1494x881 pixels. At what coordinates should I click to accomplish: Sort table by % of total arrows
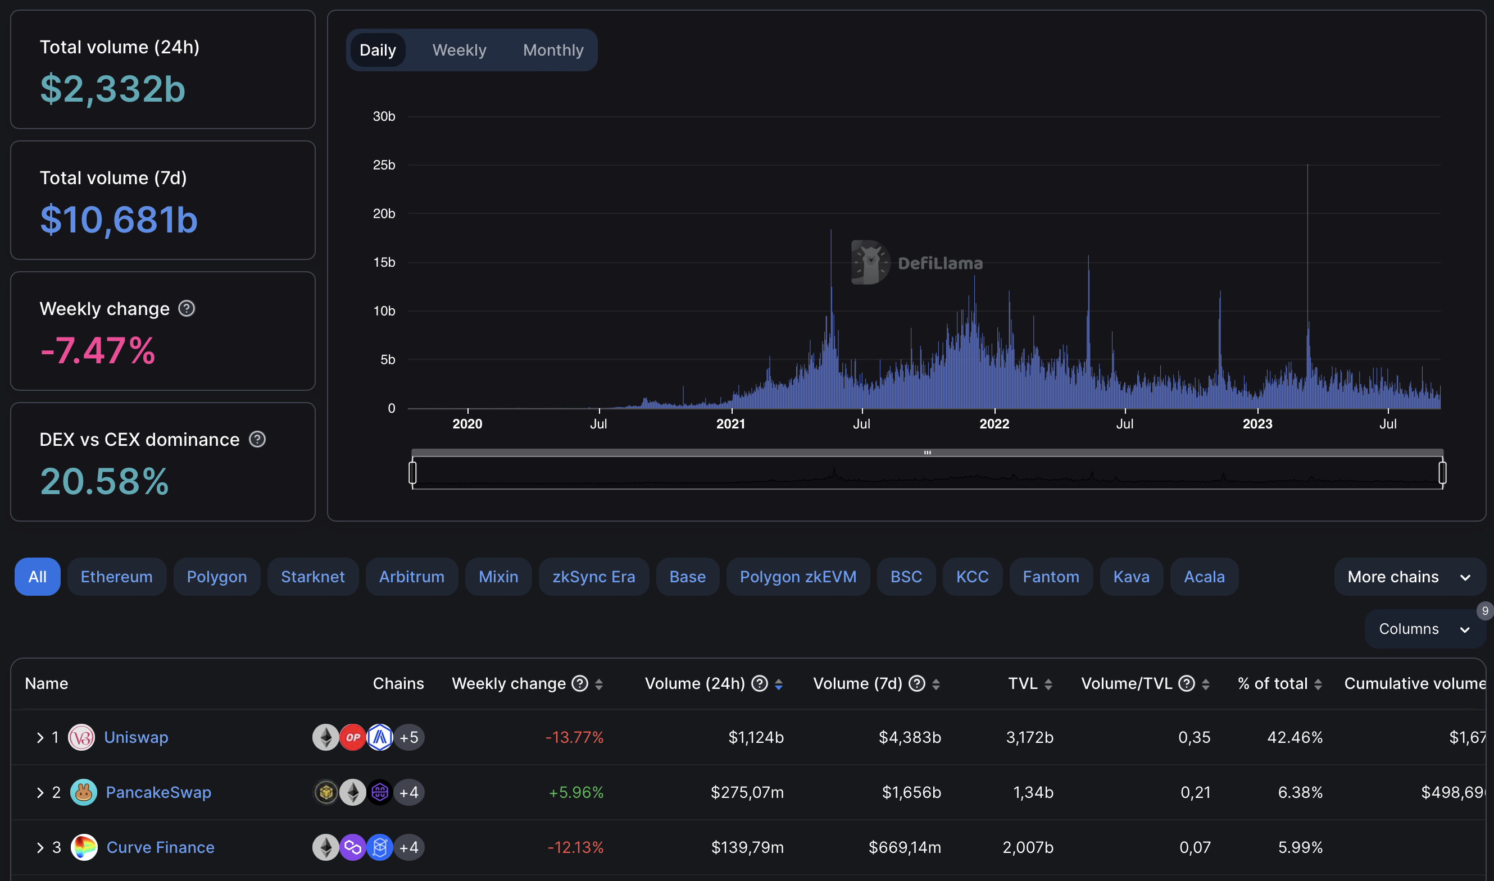click(x=1318, y=684)
